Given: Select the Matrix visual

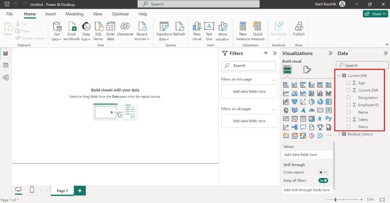Looking at the screenshot, I should click(311, 119).
